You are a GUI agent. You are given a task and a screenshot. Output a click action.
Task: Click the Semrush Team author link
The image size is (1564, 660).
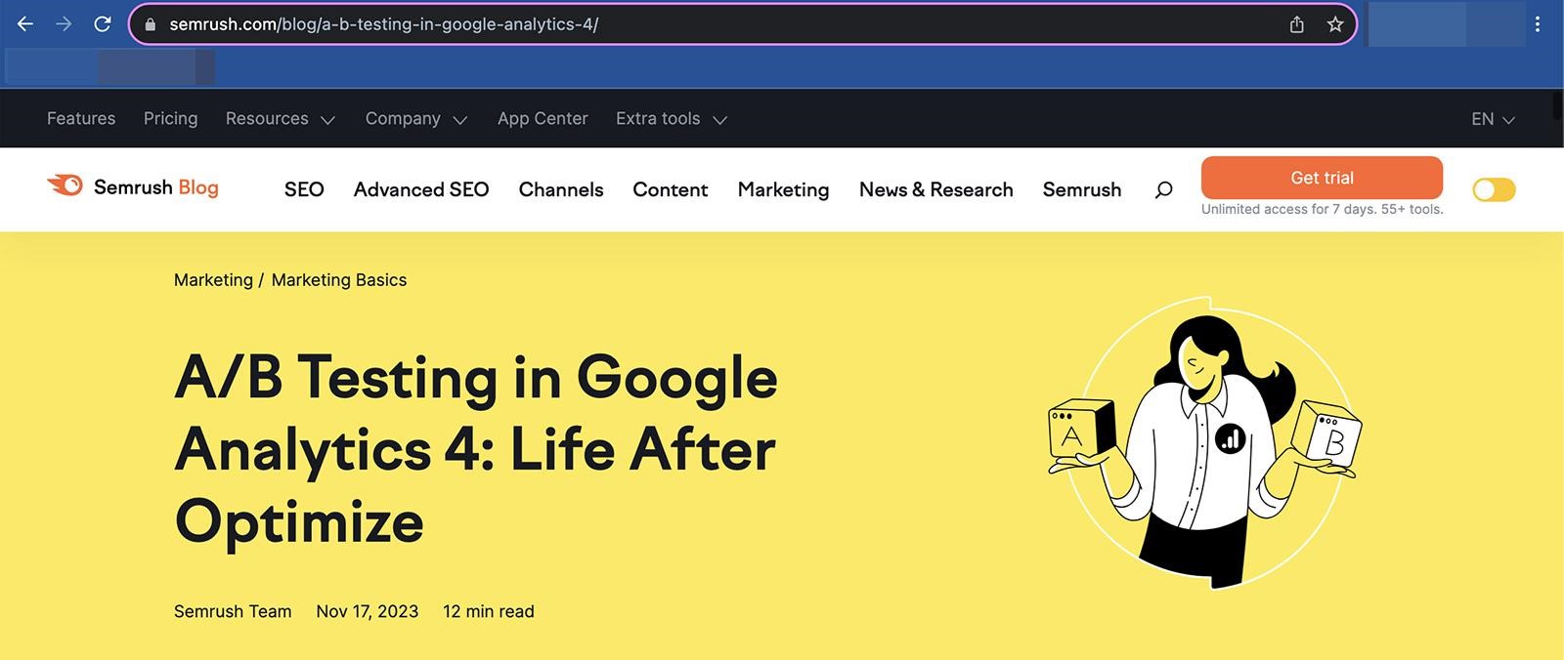pos(233,611)
